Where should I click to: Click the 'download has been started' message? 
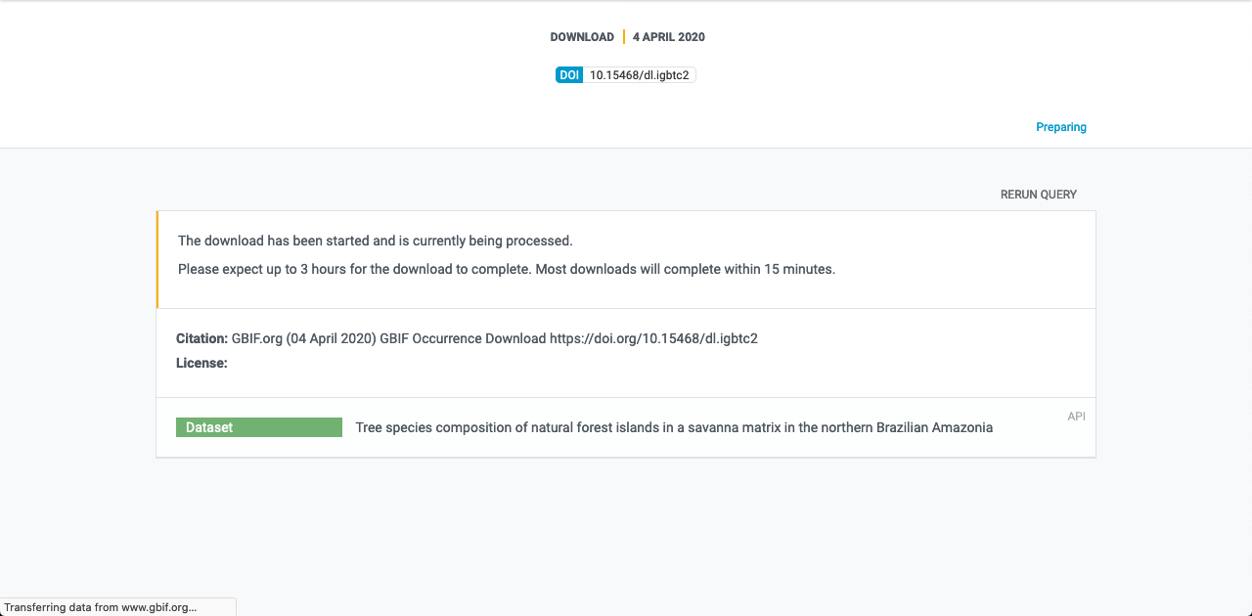point(375,241)
